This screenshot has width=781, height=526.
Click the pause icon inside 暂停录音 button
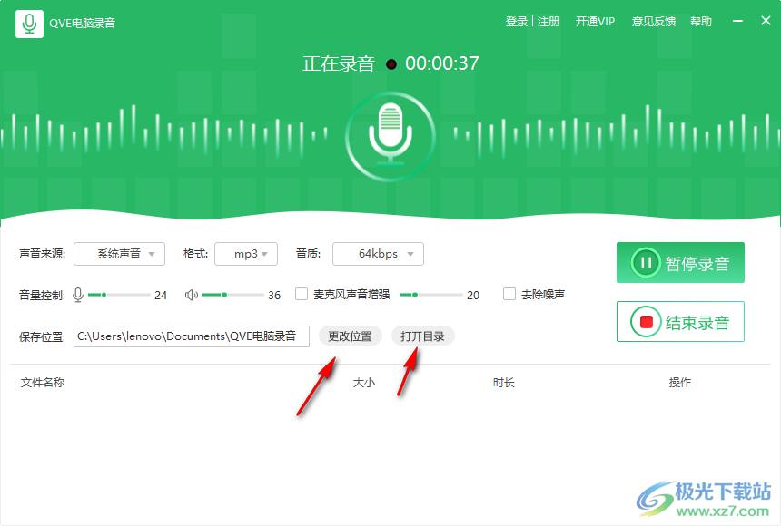click(647, 263)
